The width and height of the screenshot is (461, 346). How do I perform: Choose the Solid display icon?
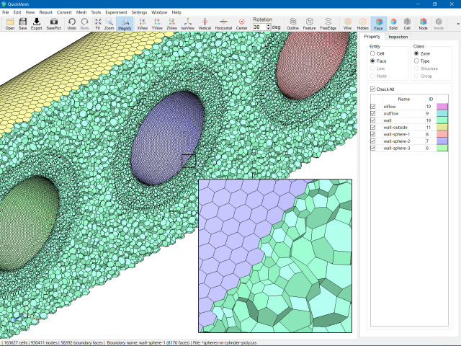pos(393,24)
